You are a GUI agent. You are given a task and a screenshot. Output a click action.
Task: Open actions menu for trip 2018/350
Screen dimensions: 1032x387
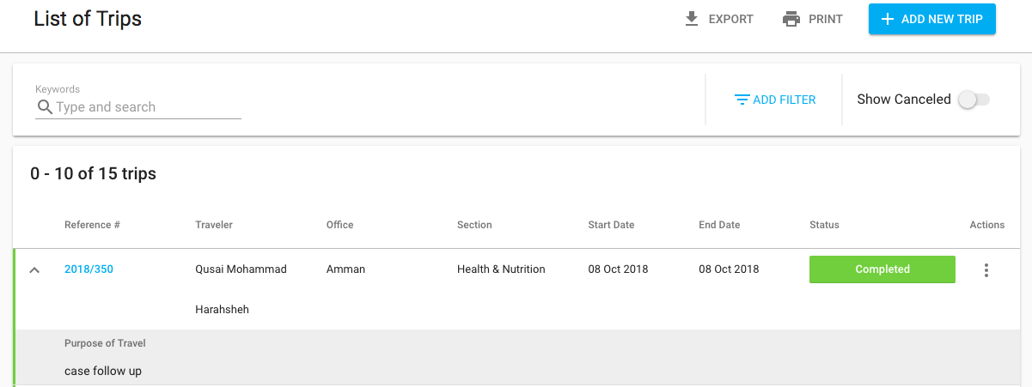pyautogui.click(x=986, y=270)
